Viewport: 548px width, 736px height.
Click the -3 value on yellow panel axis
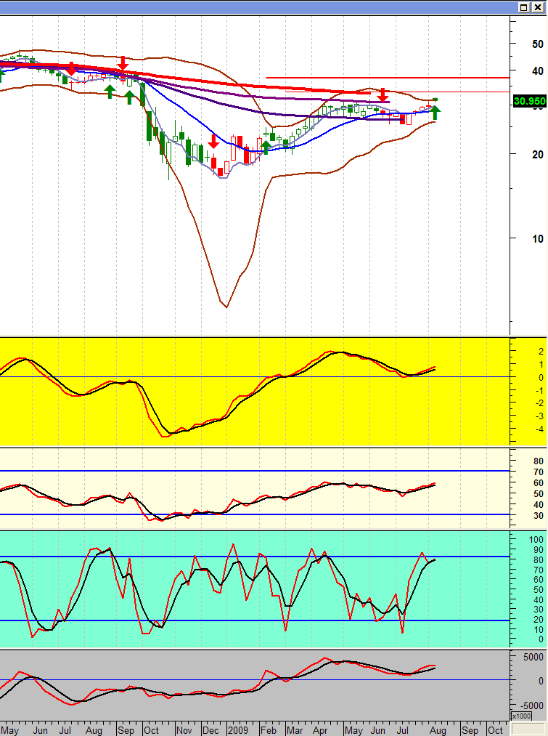pos(539,416)
